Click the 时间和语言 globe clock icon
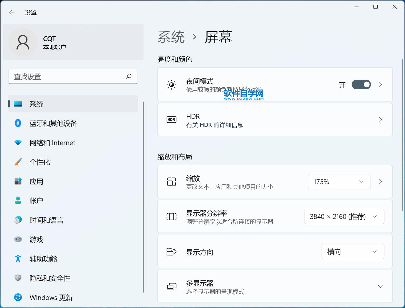 click(18, 220)
